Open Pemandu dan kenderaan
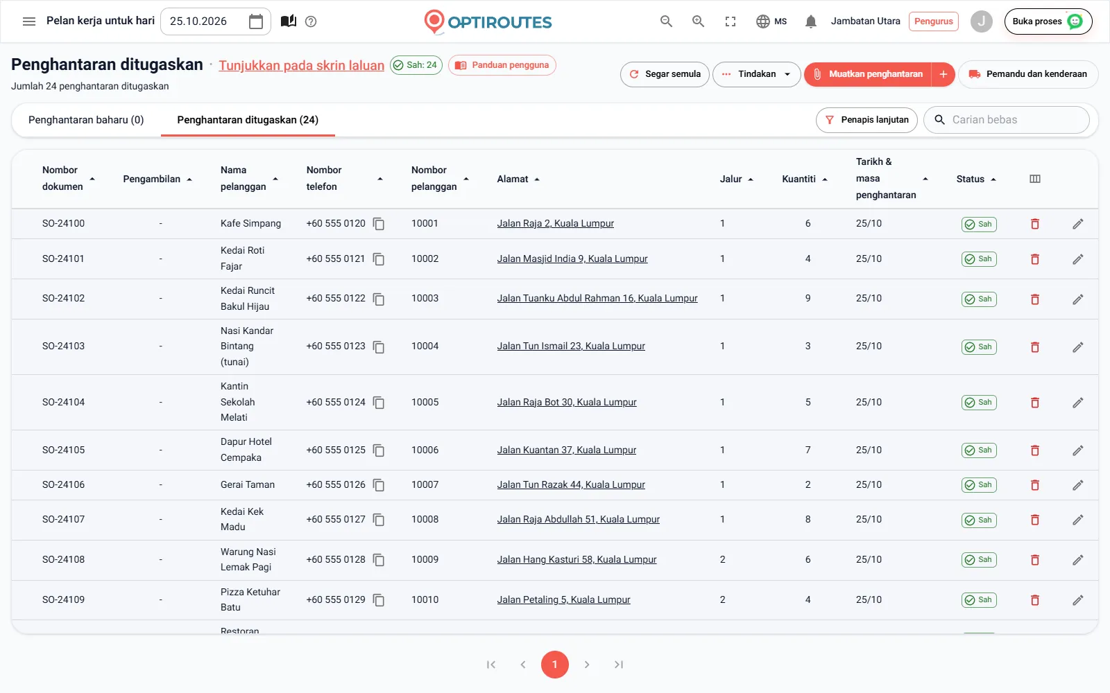The width and height of the screenshot is (1110, 693). coord(1028,74)
